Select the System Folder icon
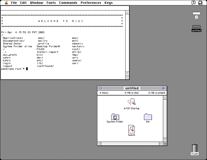 pyautogui.click(x=115, y=117)
